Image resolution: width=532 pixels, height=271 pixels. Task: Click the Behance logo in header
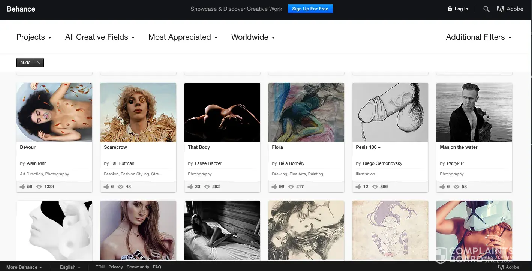[21, 9]
